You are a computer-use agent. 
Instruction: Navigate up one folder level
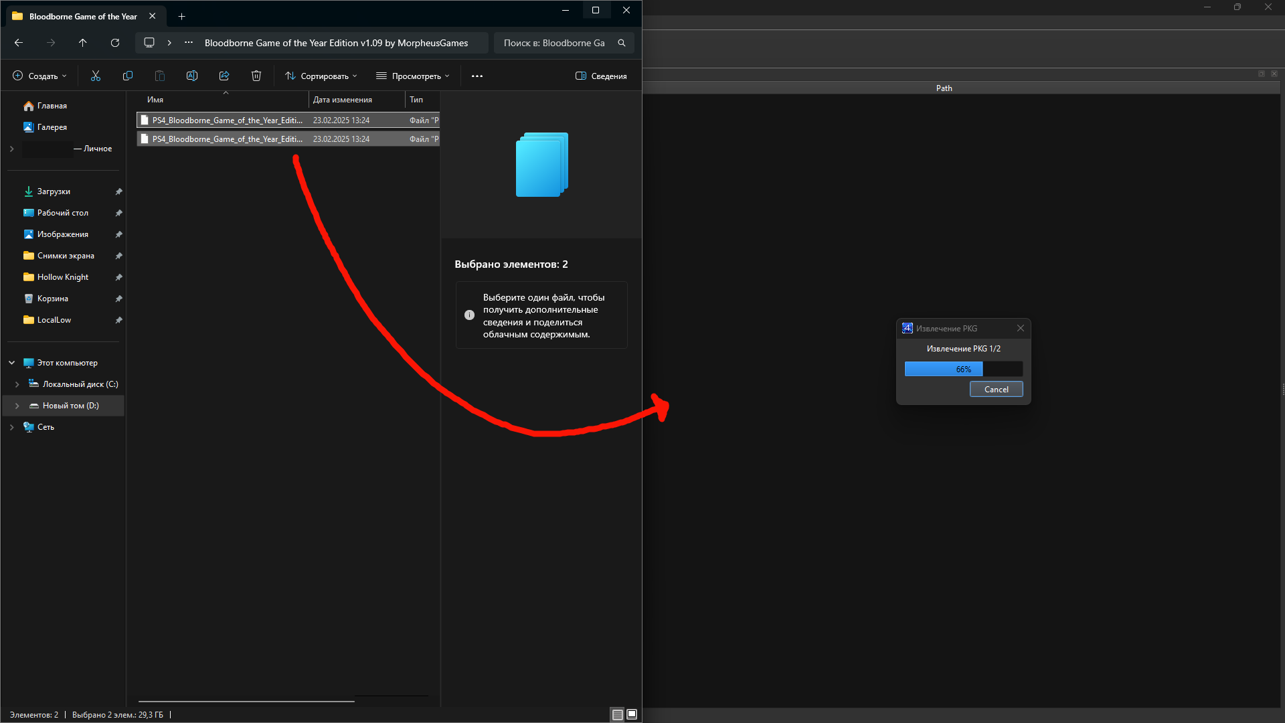click(x=83, y=43)
